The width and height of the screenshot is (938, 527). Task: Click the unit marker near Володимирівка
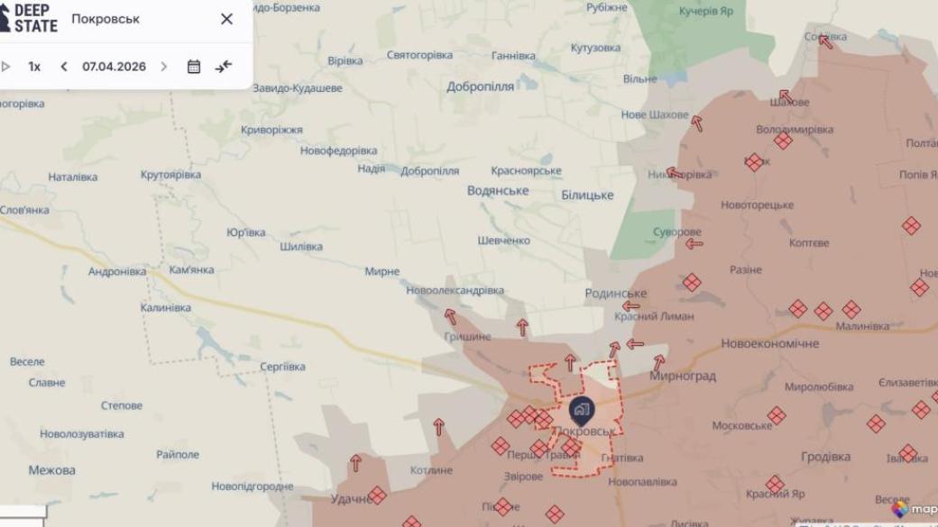[x=783, y=141]
